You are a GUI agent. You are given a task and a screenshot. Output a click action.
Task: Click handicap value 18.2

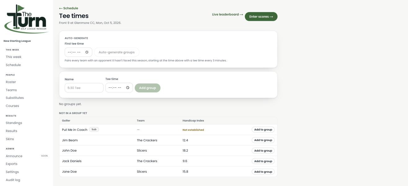[x=185, y=151]
